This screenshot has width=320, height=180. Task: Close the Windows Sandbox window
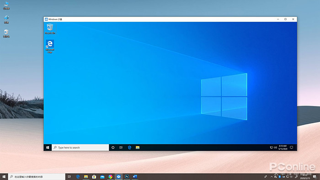pyautogui.click(x=293, y=19)
